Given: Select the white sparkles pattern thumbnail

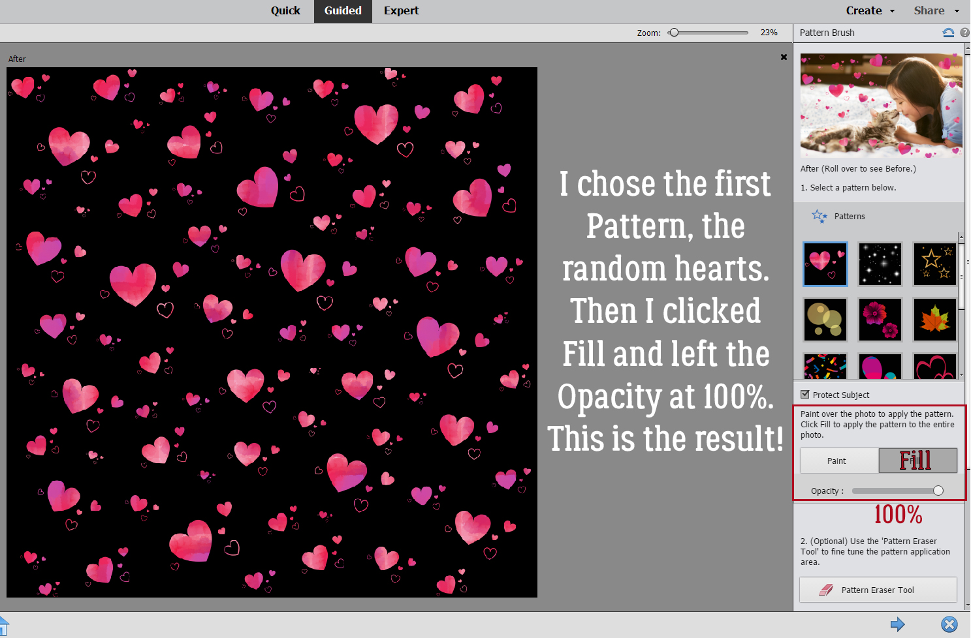Looking at the screenshot, I should click(x=880, y=264).
